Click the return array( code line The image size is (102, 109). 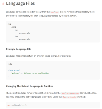(14, 70)
